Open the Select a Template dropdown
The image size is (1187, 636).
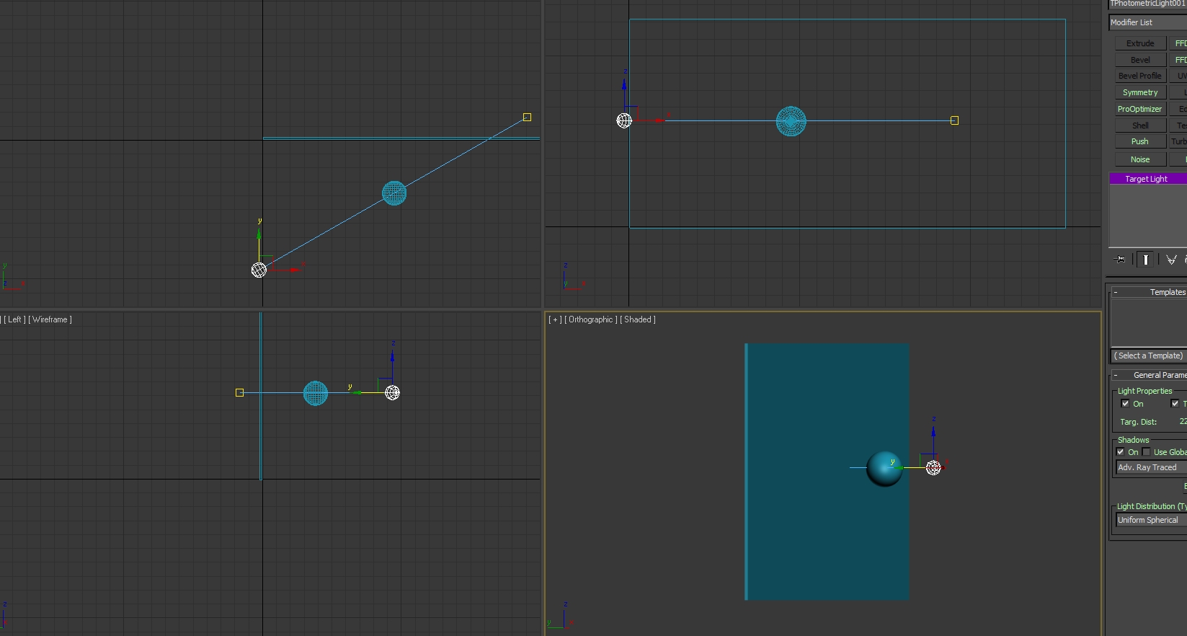[1150, 355]
